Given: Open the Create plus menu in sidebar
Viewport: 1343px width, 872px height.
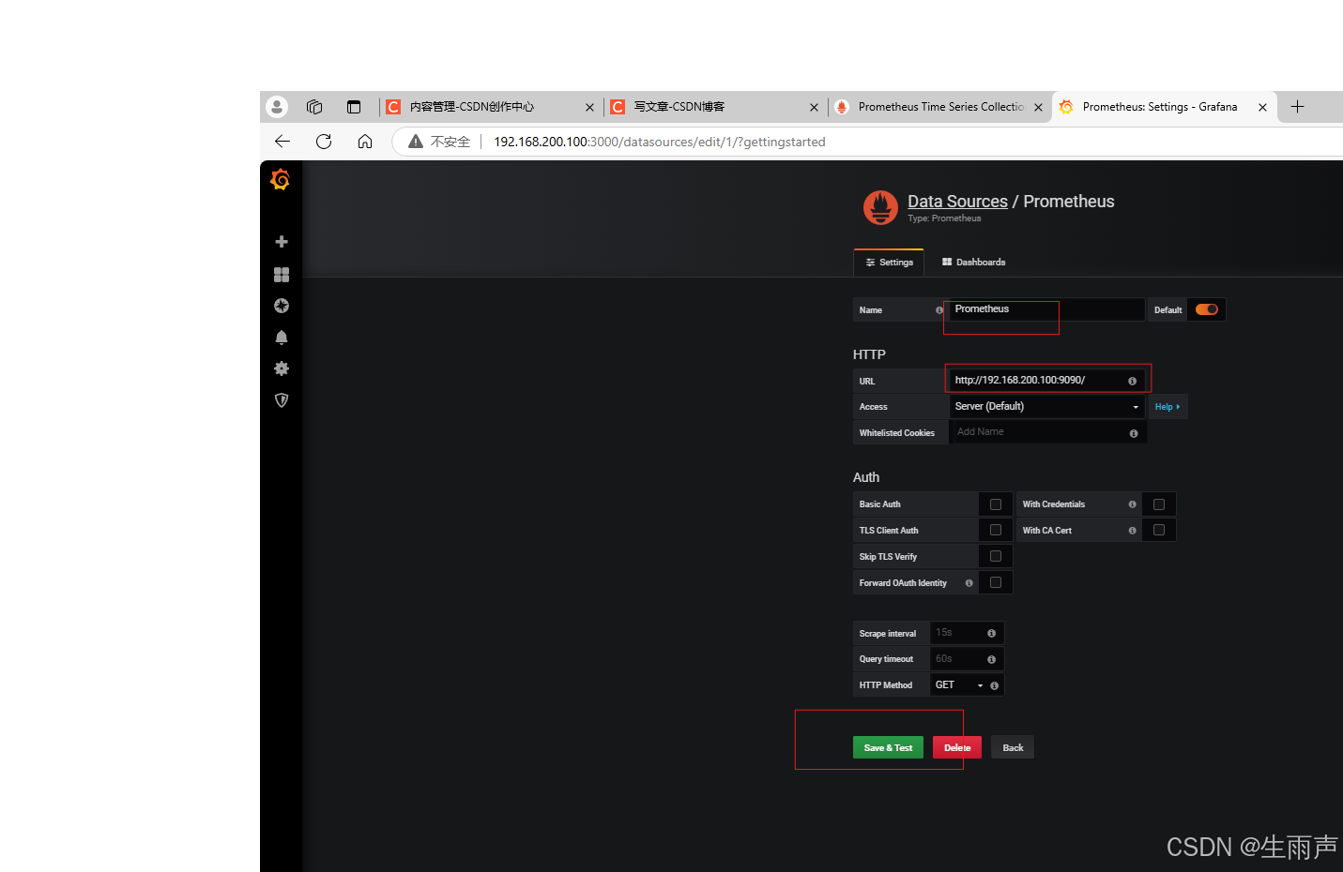Looking at the screenshot, I should [282, 242].
